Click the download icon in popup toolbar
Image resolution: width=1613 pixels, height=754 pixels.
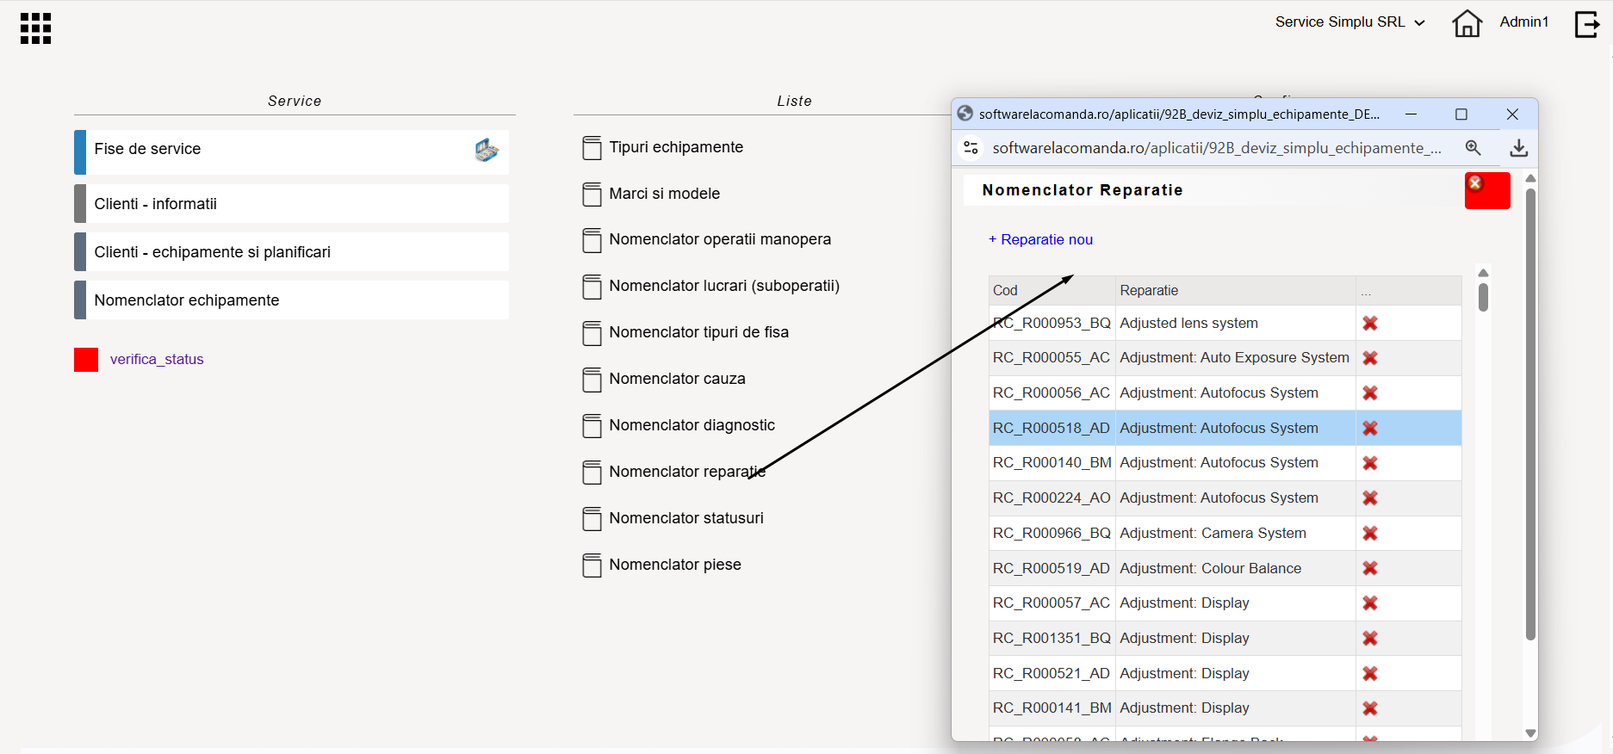tap(1519, 148)
